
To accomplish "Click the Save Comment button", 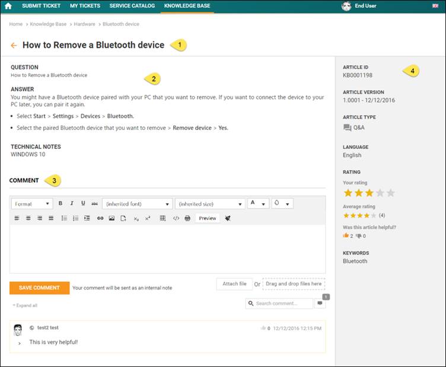I will click(x=39, y=288).
